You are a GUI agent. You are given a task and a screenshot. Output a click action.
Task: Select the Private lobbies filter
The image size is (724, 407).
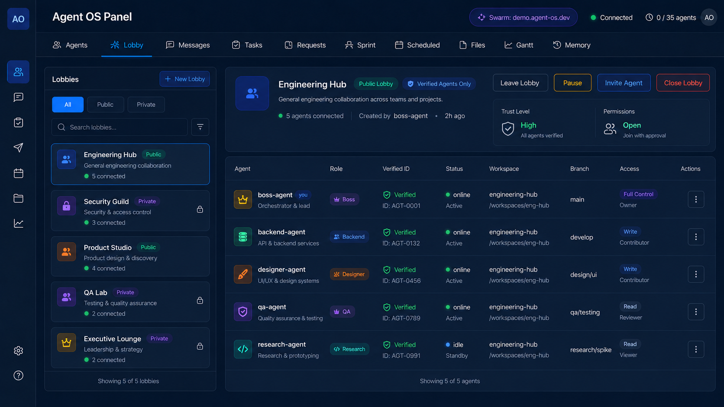coord(146,105)
